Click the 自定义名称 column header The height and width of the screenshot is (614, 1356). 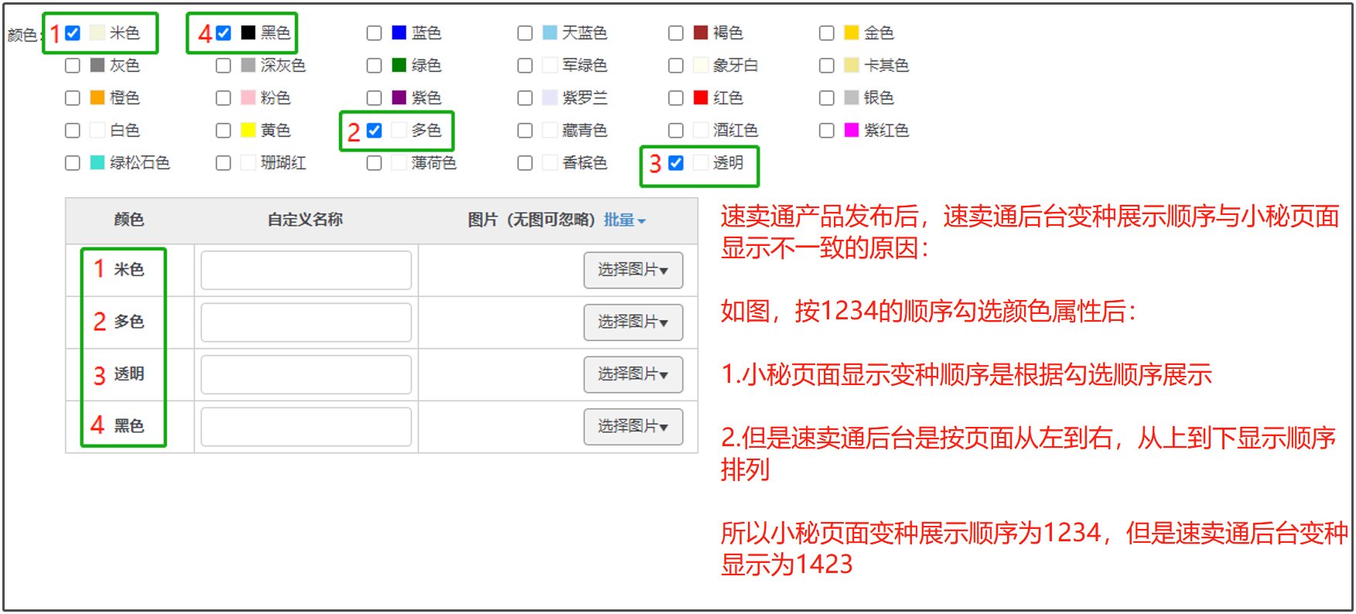306,220
